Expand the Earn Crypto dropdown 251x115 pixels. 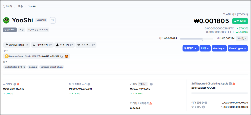[237, 48]
